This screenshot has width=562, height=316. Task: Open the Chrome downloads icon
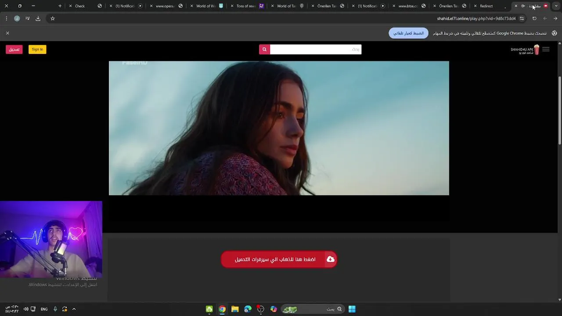tap(38, 18)
